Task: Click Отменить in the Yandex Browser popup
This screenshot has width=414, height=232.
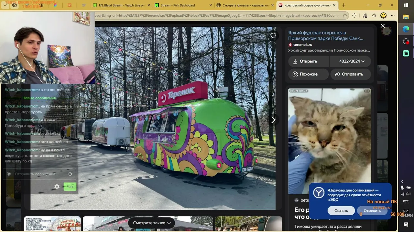Action: [372, 211]
